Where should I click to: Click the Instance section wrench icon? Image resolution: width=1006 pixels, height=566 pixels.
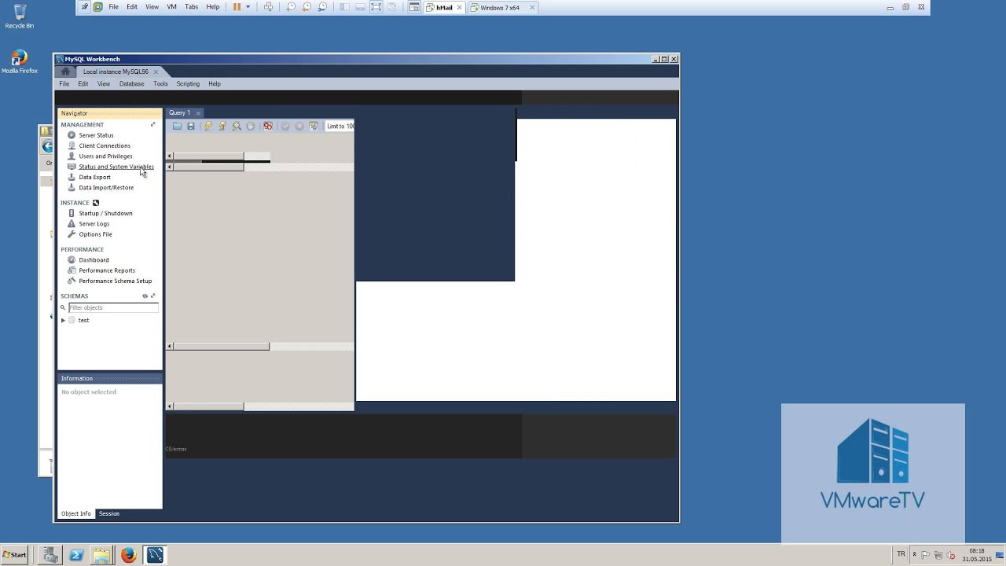(96, 203)
